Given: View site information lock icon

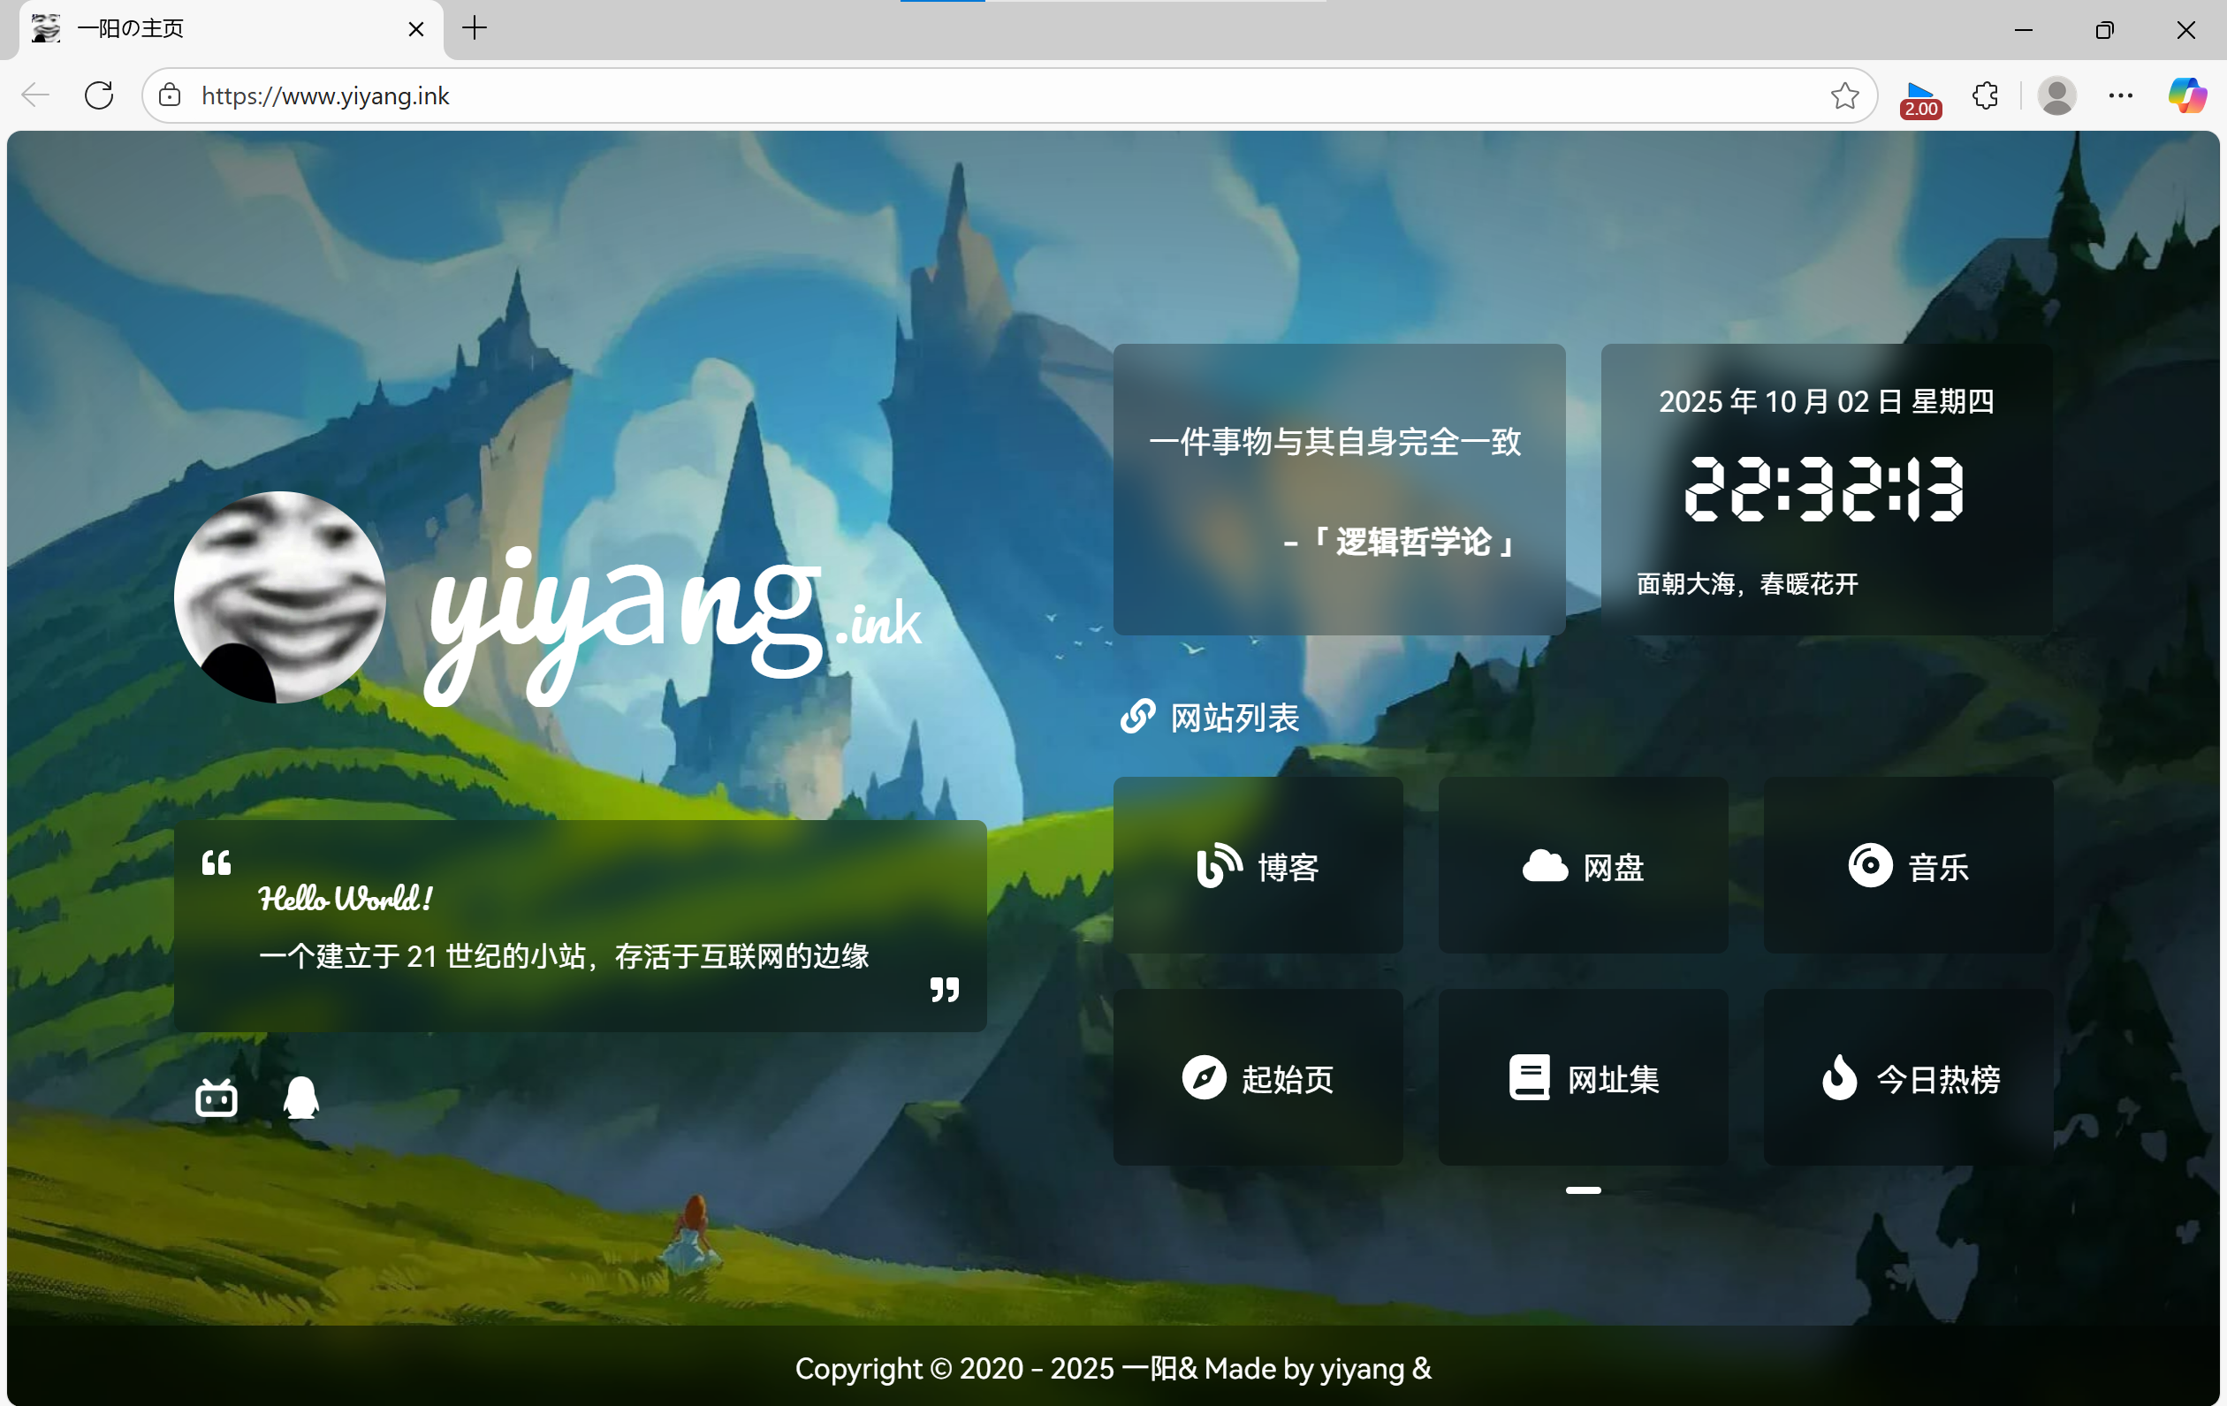Looking at the screenshot, I should (x=170, y=95).
